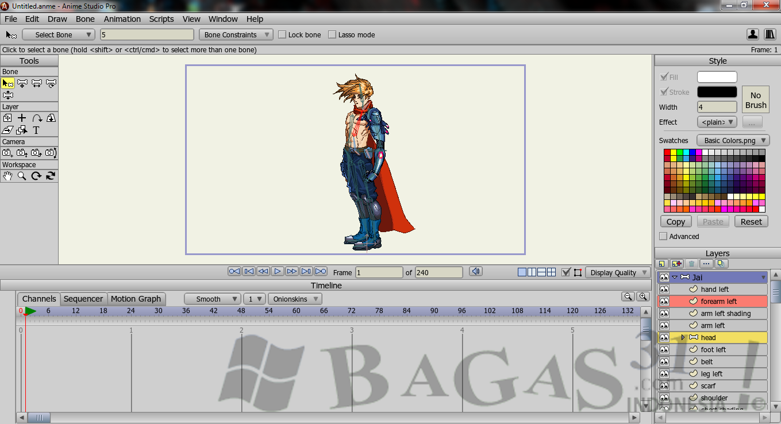Click the Copy style button
Image resolution: width=781 pixels, height=424 pixels.
[676, 222]
